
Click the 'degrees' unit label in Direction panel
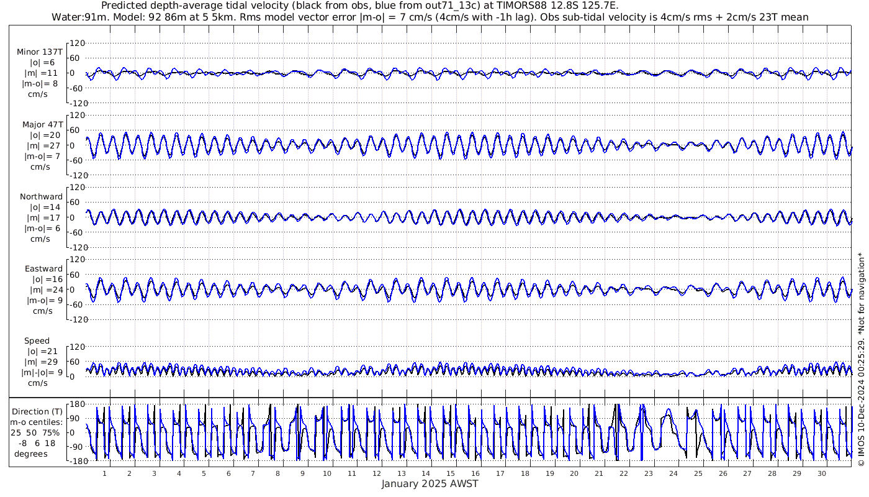point(31,454)
